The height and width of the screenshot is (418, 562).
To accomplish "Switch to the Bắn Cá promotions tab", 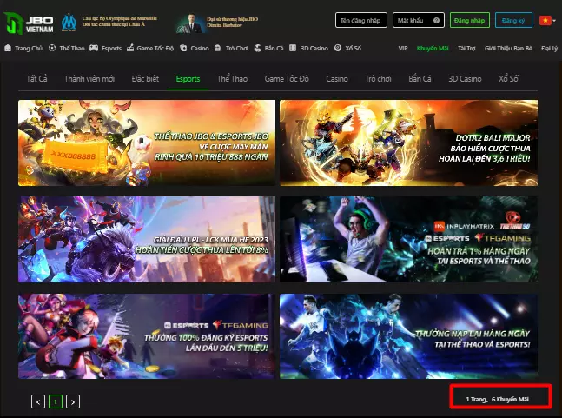I will point(420,78).
